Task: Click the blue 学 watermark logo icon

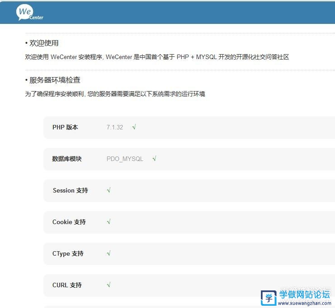Action: [269, 298]
